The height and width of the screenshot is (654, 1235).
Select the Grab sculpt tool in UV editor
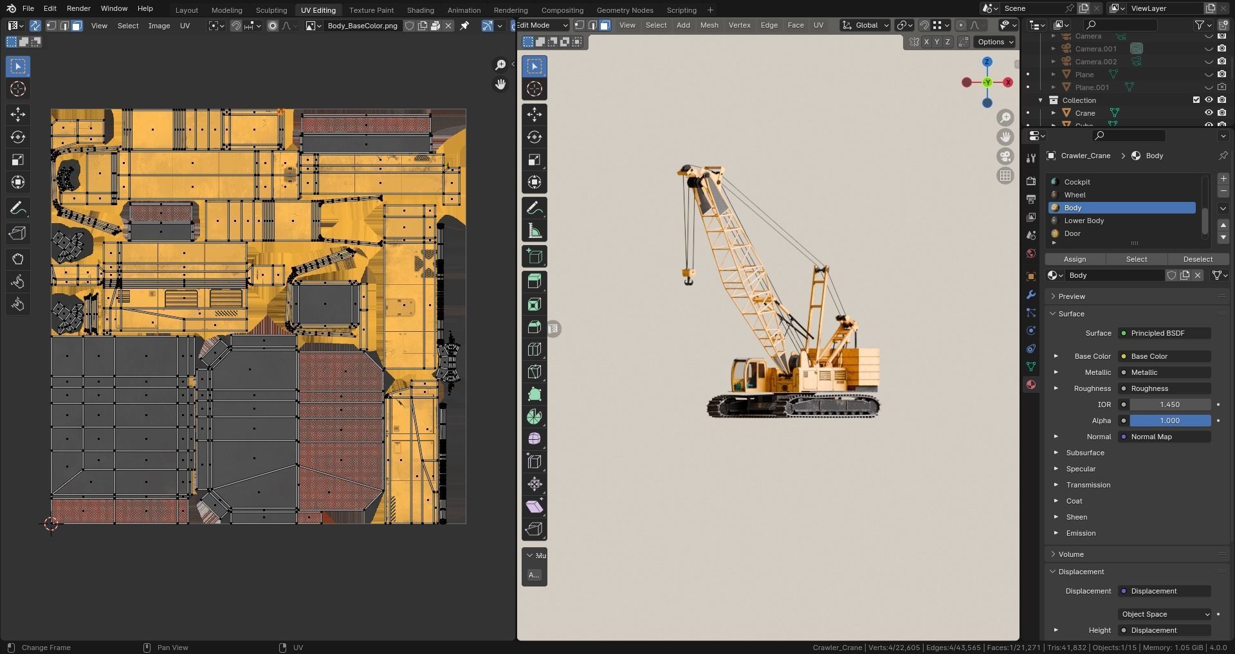point(18,259)
